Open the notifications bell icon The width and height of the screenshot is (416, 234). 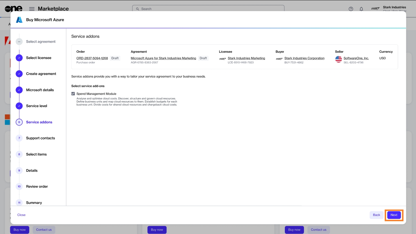(361, 9)
